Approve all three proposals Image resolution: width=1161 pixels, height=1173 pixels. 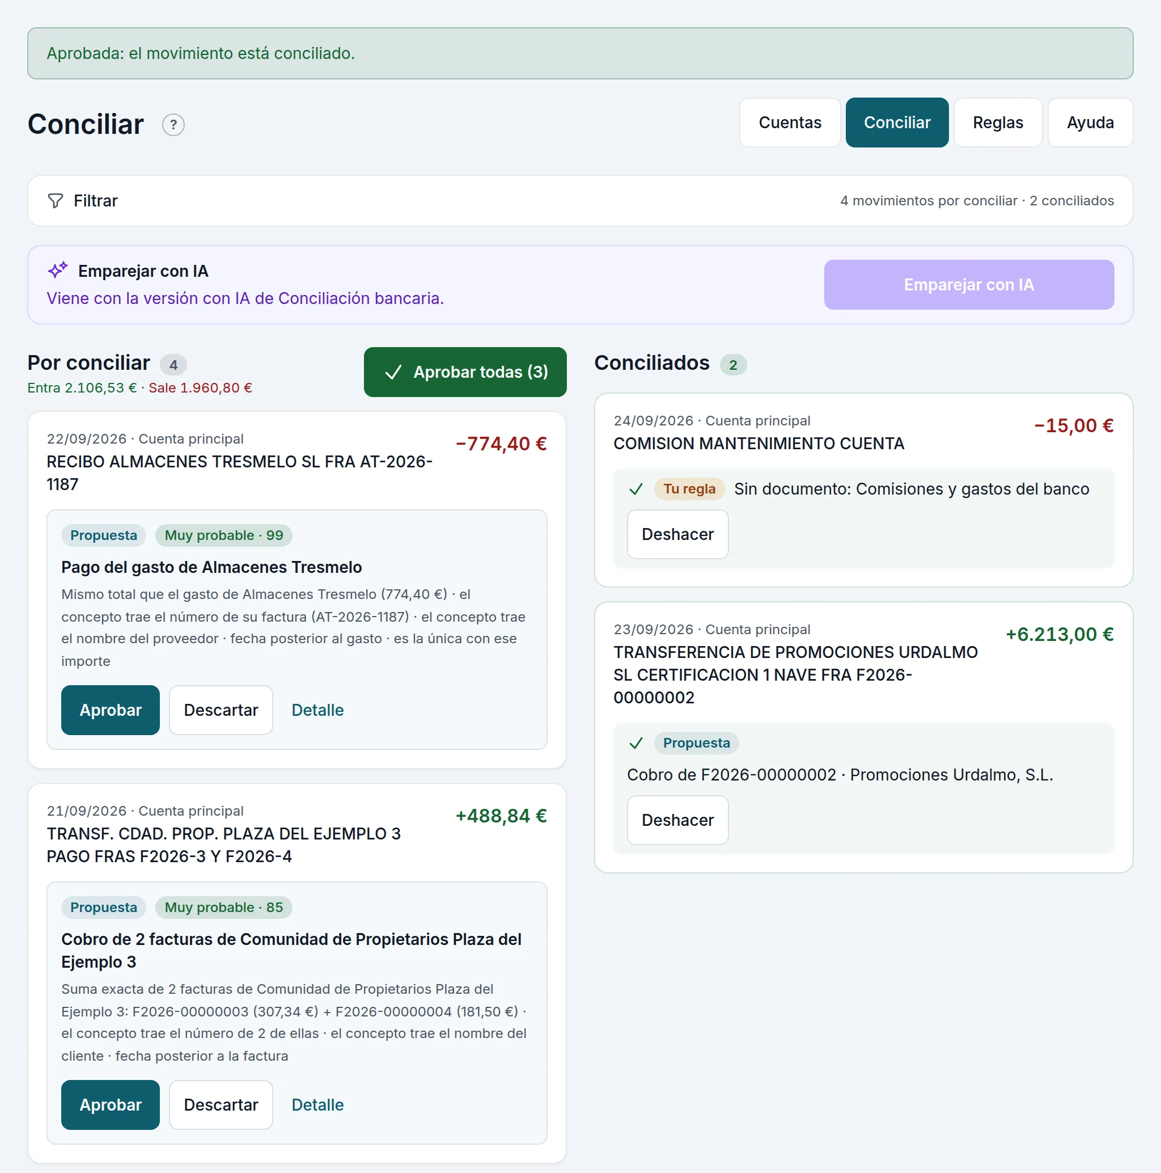pyautogui.click(x=465, y=372)
